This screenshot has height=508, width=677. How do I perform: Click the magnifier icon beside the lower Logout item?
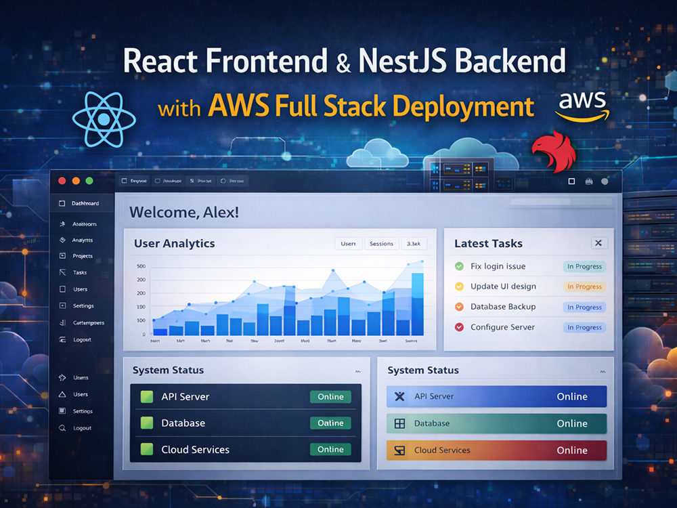[62, 427]
